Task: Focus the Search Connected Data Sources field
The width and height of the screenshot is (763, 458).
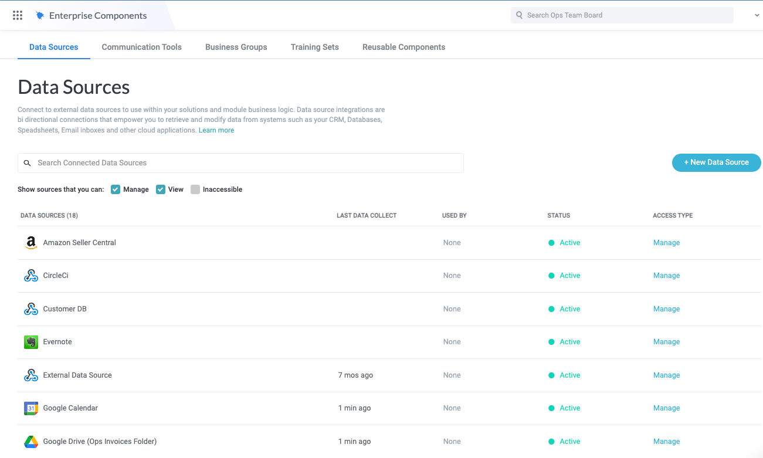Action: point(240,163)
